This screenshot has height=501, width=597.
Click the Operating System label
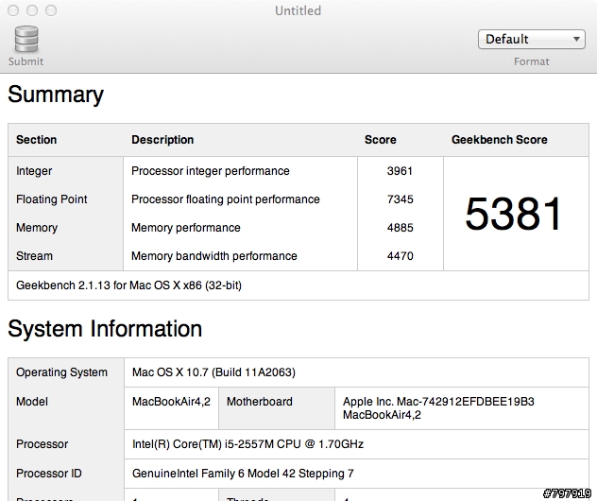pos(61,372)
